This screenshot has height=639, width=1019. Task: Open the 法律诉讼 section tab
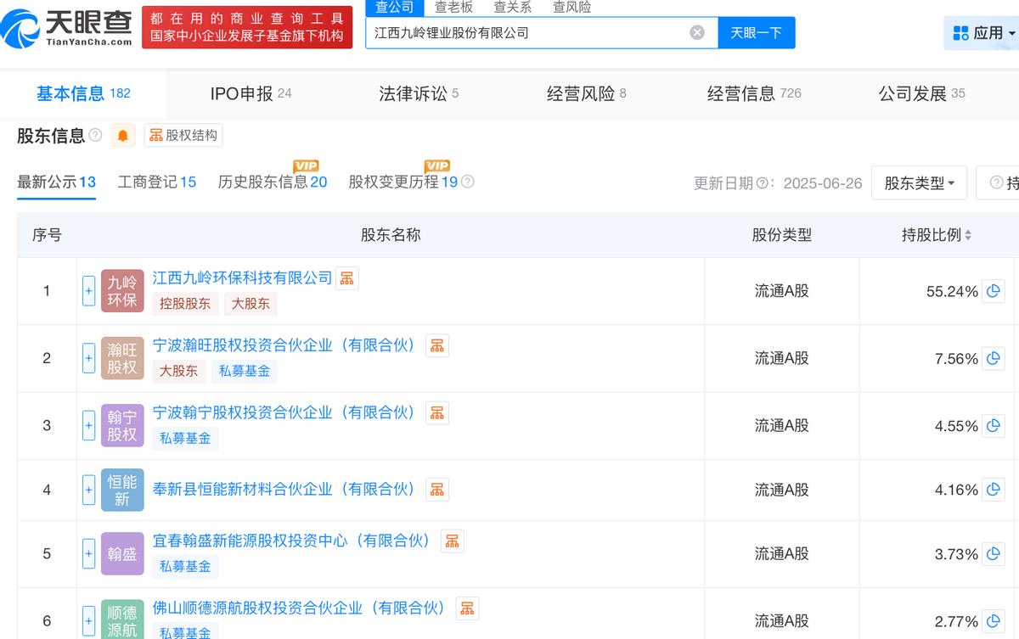point(419,93)
